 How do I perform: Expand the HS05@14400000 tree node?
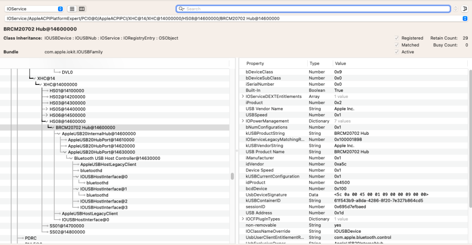[x=46, y=109]
